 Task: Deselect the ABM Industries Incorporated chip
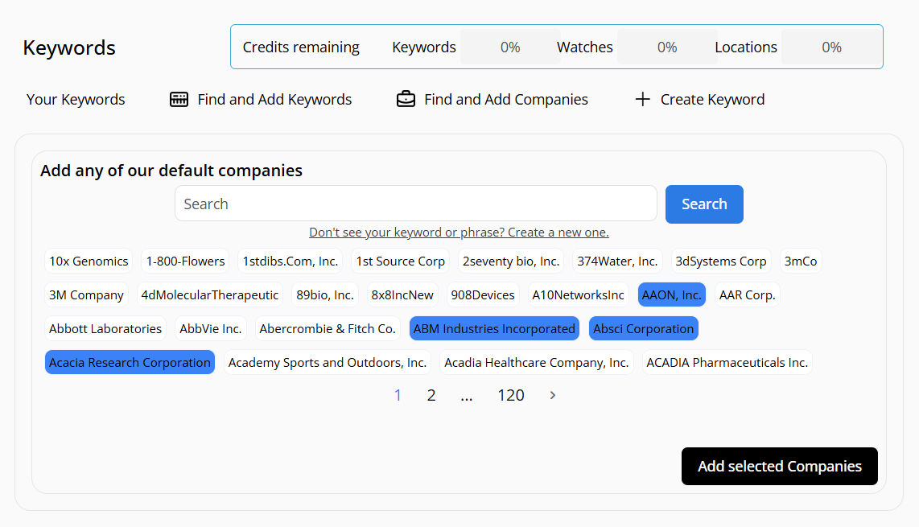(494, 329)
